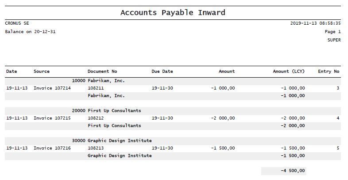Select the 30000 Graphic Design Institute group header
The width and height of the screenshot is (348, 180).
click(112, 141)
